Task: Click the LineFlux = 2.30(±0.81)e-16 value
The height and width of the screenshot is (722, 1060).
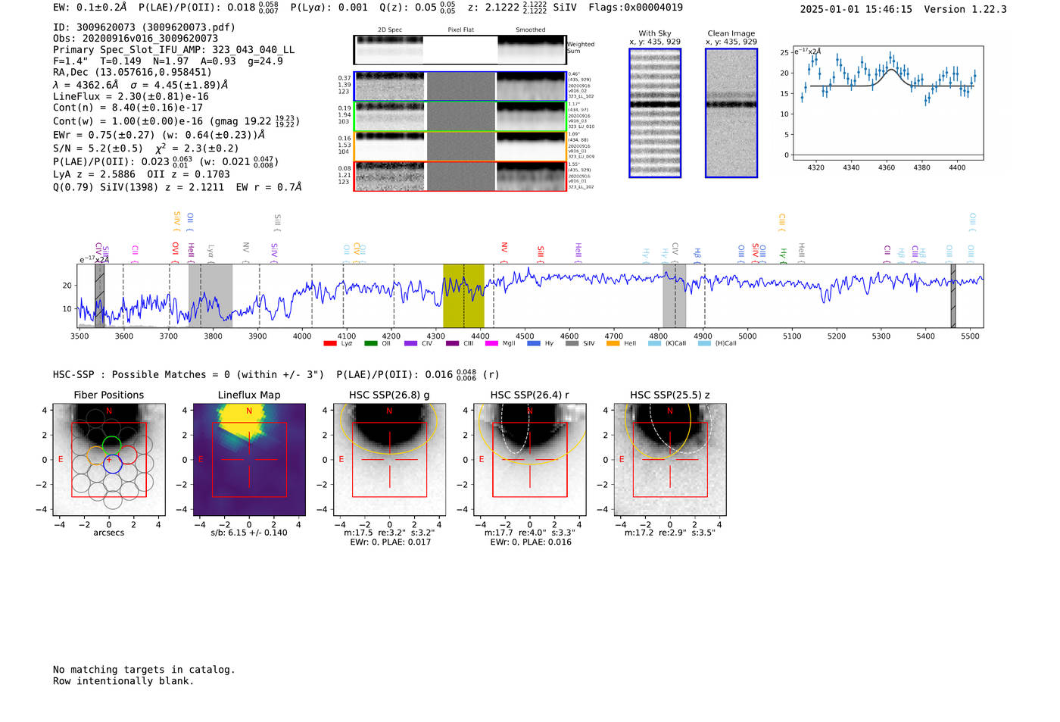Action: tap(131, 97)
